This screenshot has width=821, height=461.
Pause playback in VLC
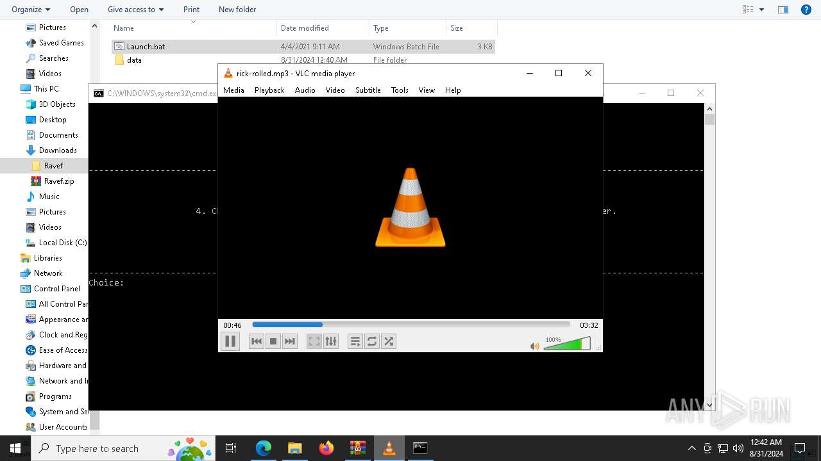(230, 341)
